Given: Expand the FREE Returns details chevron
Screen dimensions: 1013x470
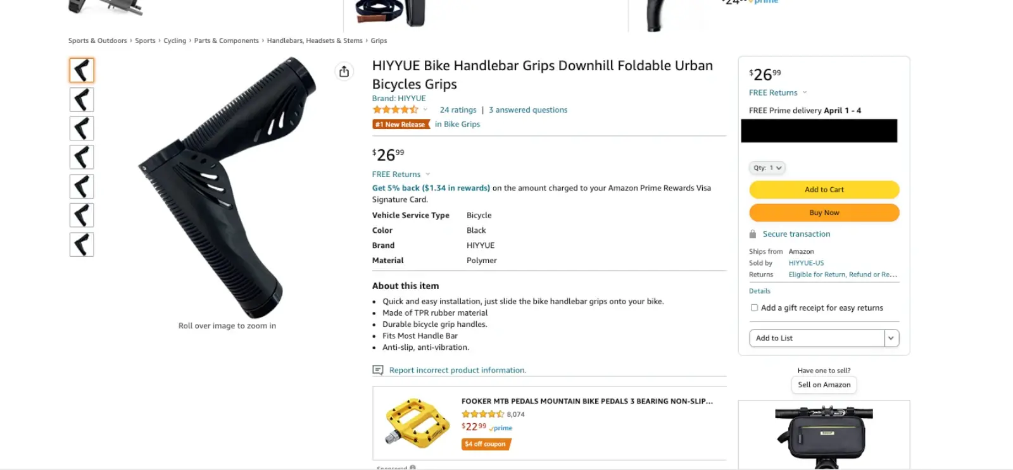Looking at the screenshot, I should click(x=428, y=174).
